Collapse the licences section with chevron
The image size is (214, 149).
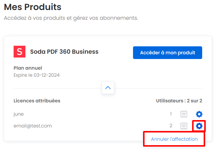click(x=108, y=88)
